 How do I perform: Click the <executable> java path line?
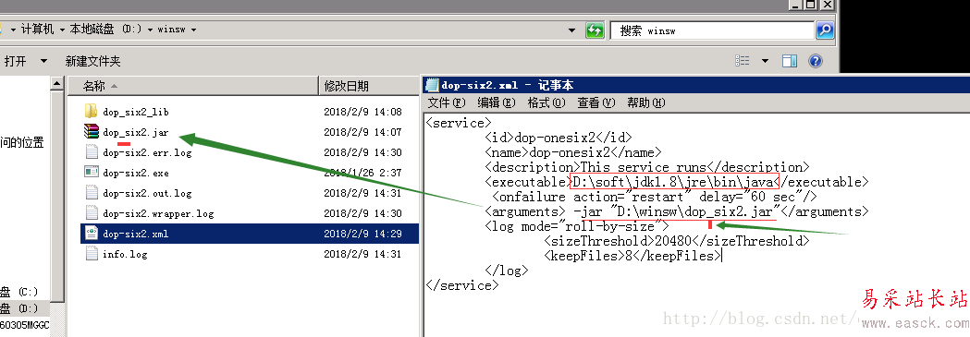click(677, 182)
